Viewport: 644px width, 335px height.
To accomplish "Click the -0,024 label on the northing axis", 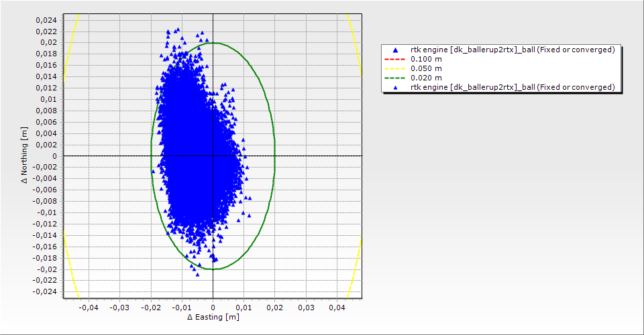I will click(x=45, y=291).
